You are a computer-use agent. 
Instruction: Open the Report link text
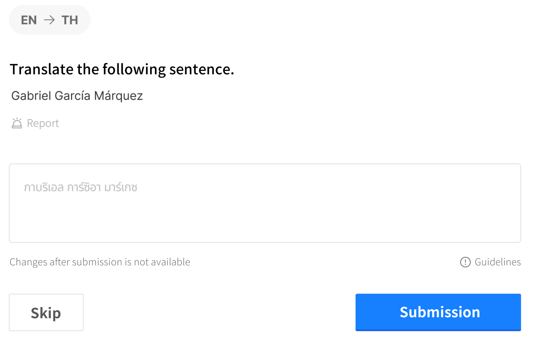click(x=43, y=123)
